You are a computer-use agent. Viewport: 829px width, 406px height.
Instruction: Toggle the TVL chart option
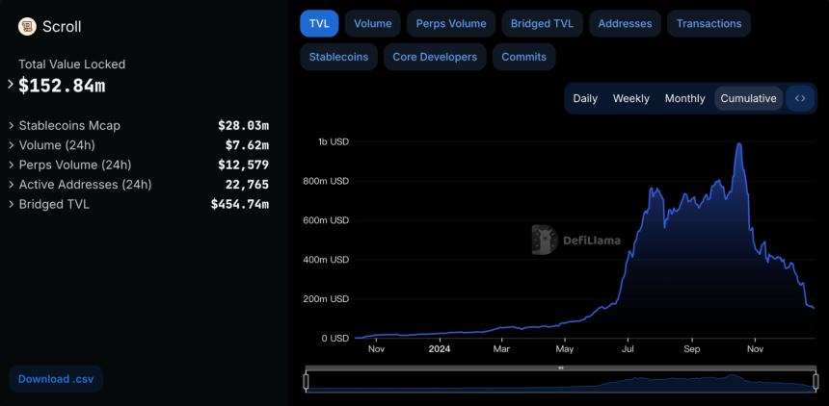319,23
